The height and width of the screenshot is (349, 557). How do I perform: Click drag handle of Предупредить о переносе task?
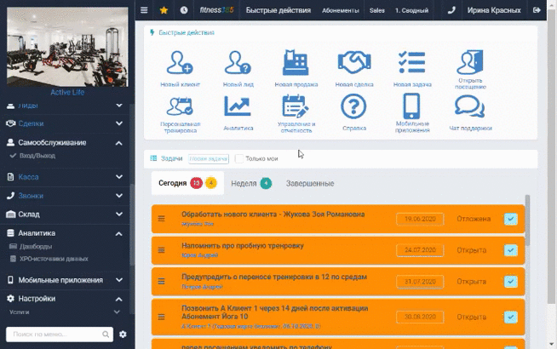(x=161, y=281)
